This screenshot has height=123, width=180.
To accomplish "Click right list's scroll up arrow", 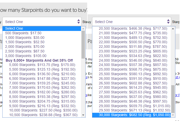I will click(173, 29).
